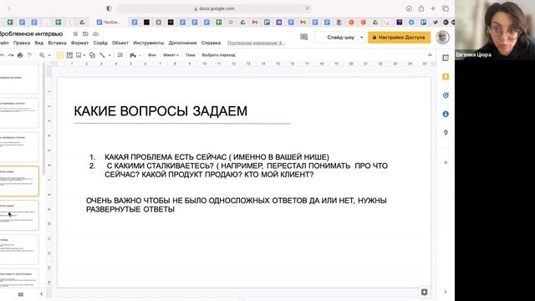Image resolution: width=535 pixels, height=301 pixels.
Task: Open the Слайд menu
Action: pos(100,43)
